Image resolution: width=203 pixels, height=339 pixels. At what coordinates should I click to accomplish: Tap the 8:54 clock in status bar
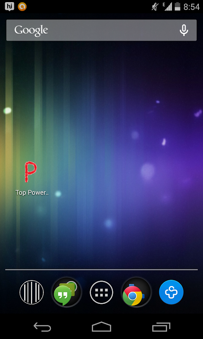coord(191,7)
